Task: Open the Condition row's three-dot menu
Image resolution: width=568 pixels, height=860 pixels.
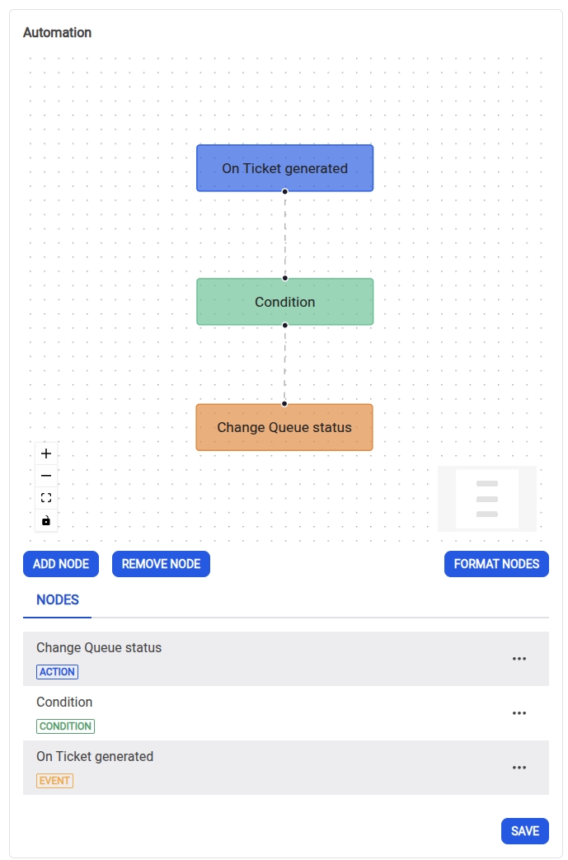Action: pos(519,713)
